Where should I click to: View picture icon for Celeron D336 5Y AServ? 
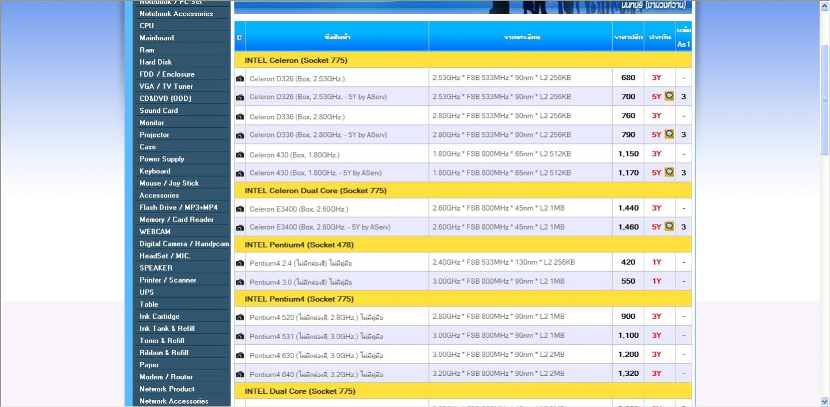[x=240, y=135]
